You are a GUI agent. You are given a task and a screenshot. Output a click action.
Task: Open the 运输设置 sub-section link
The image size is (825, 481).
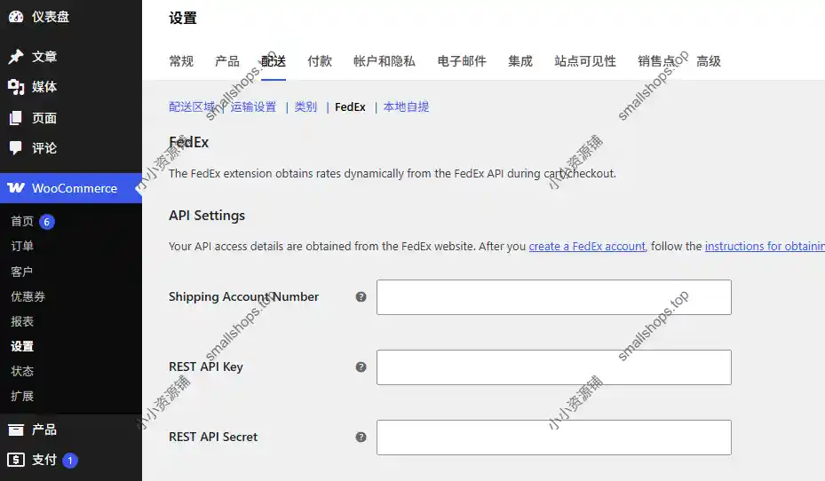point(253,106)
